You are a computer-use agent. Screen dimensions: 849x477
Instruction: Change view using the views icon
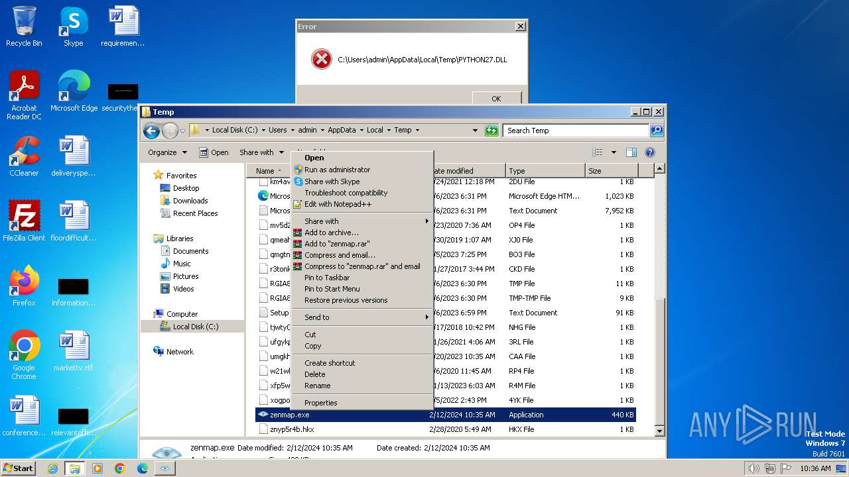[x=597, y=152]
